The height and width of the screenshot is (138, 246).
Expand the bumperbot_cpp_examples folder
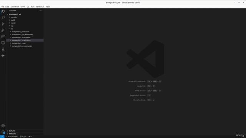click(x=25, y=34)
